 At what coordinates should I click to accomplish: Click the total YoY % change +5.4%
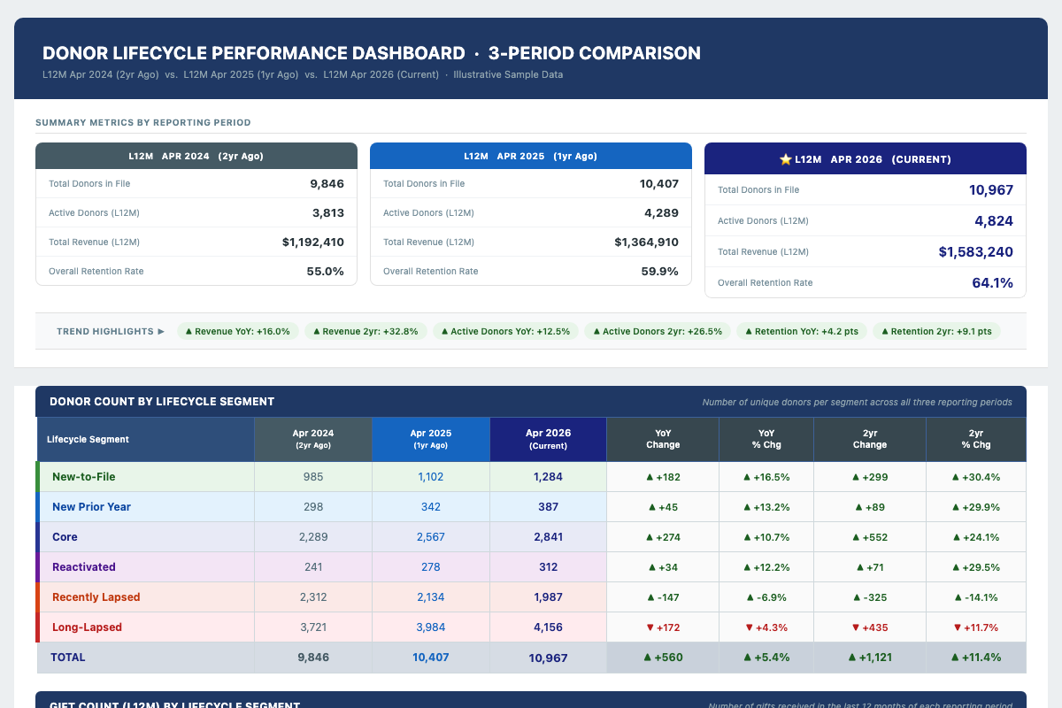click(766, 658)
